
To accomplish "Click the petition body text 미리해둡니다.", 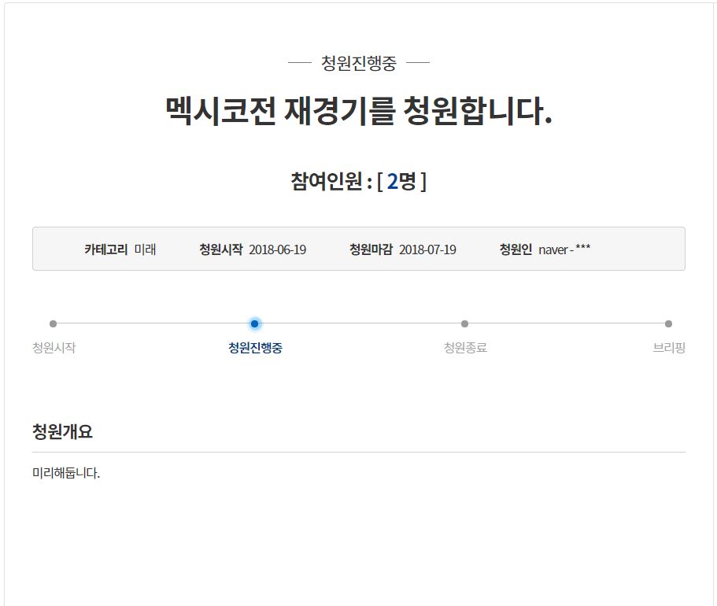I will 66,473.
